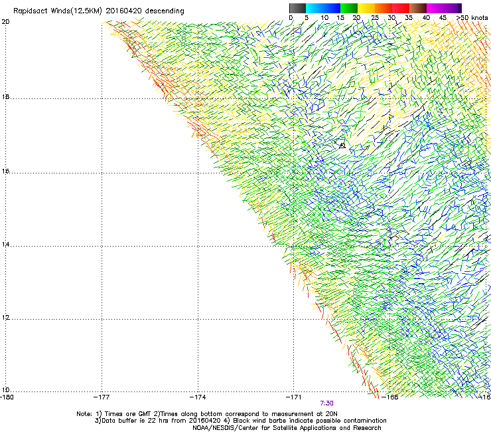Click the '45' legend tick label

(443, 17)
